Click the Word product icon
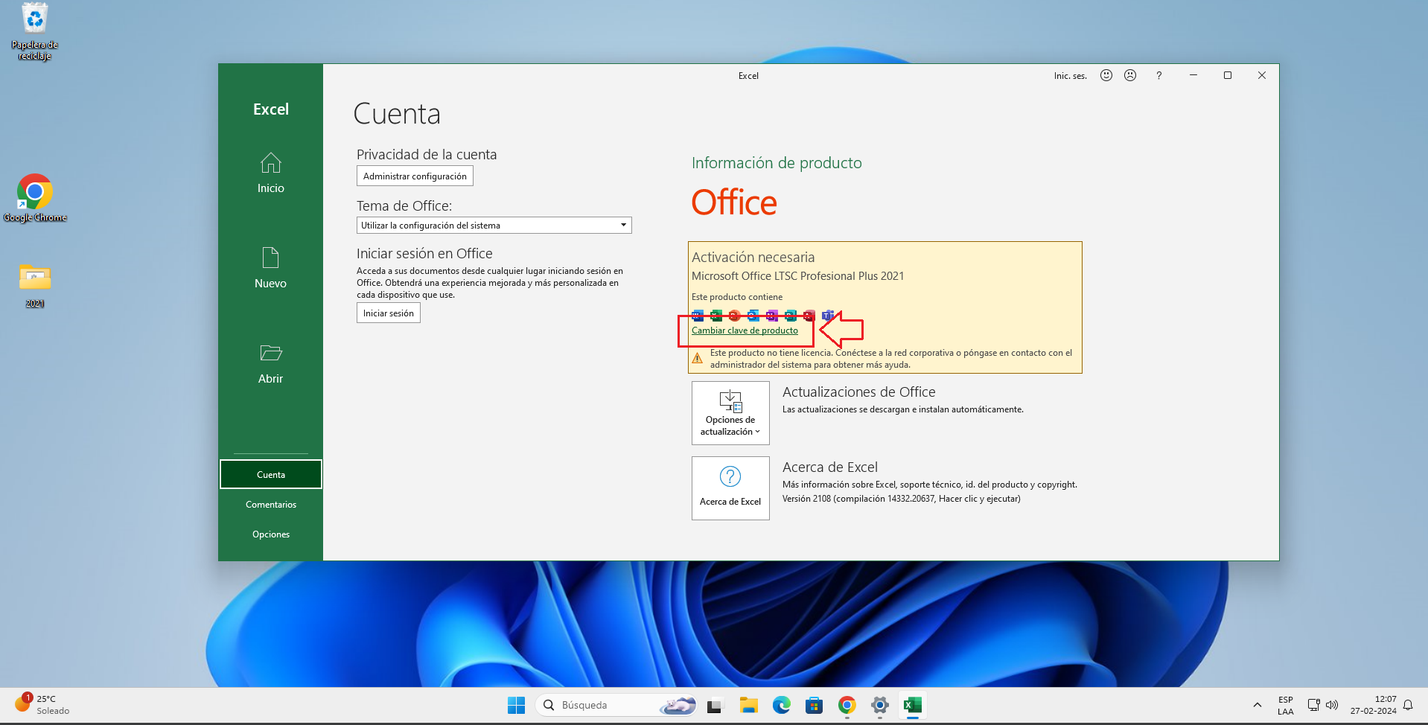Screen dimensions: 1428x725 [x=697, y=316]
